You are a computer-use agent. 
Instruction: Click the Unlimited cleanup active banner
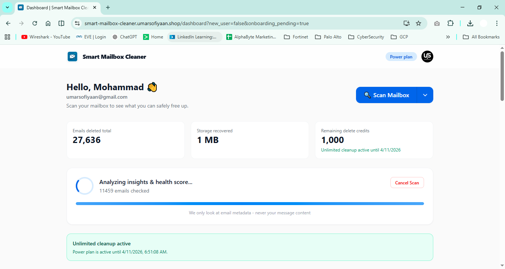(250, 247)
